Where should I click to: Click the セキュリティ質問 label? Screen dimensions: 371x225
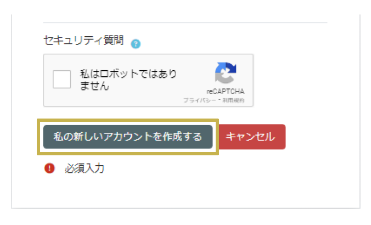click(x=83, y=41)
